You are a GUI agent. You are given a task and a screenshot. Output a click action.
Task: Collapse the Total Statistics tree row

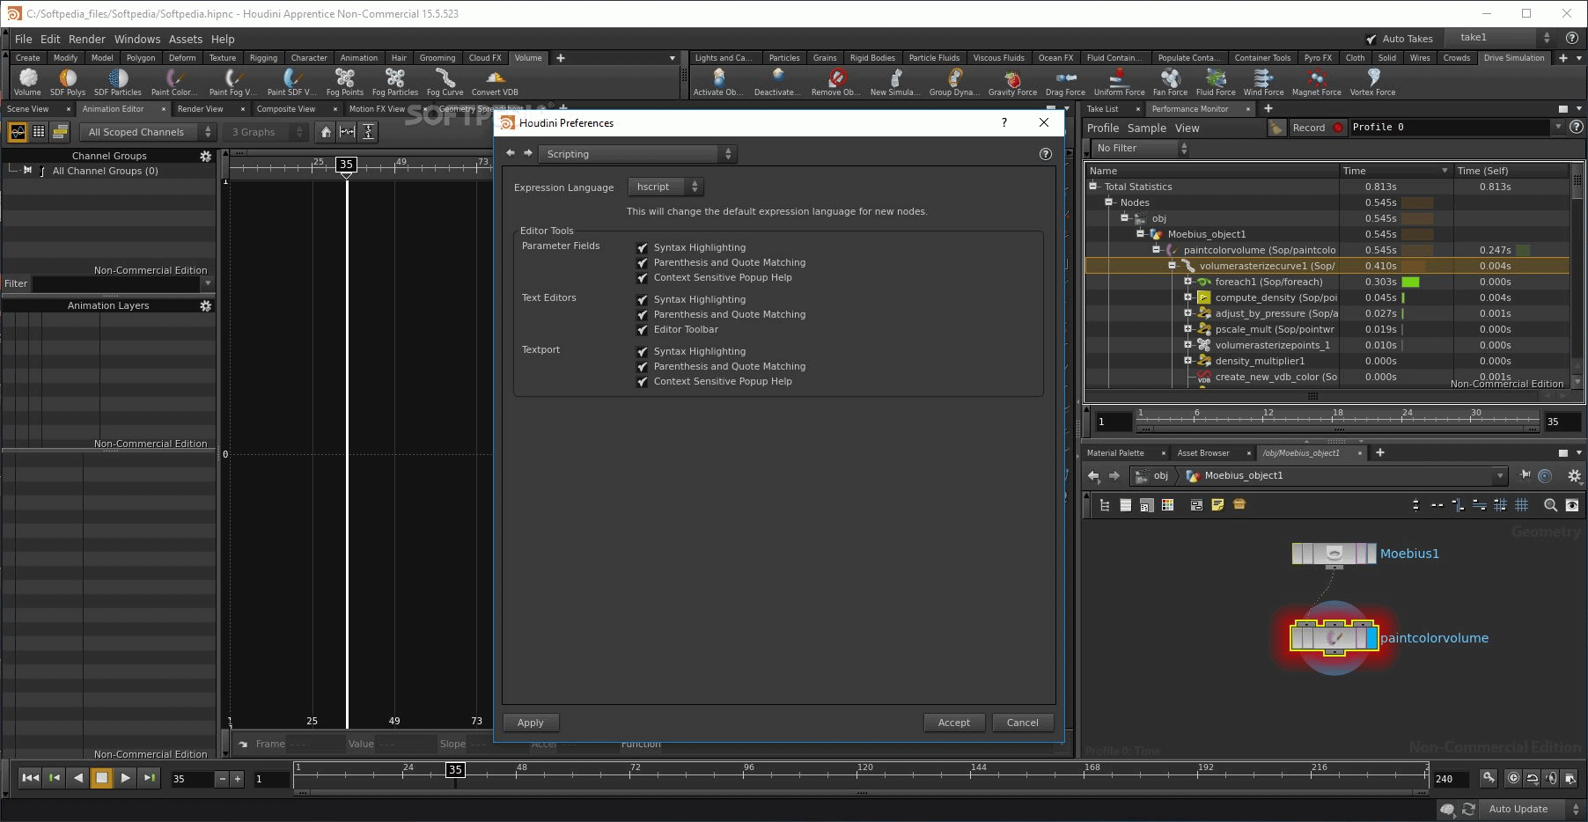[x=1093, y=187]
